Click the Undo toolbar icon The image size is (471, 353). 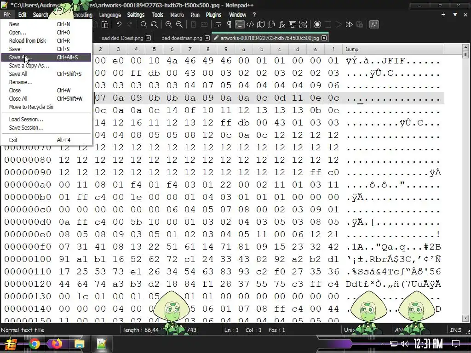click(x=119, y=25)
